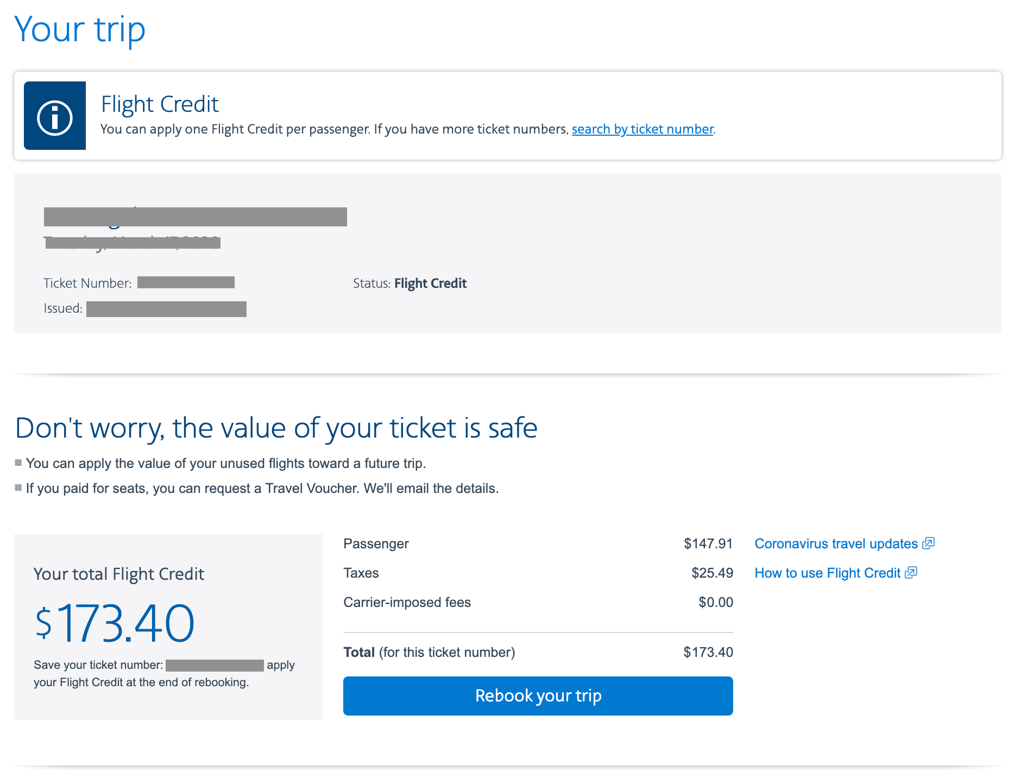This screenshot has width=1033, height=772.
Task: Click the large $173.40 credit amount
Action: (115, 623)
